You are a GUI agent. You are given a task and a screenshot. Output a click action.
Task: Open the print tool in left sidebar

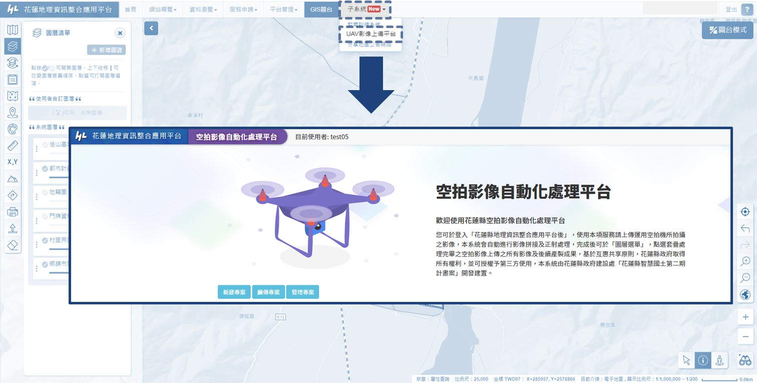(x=13, y=211)
